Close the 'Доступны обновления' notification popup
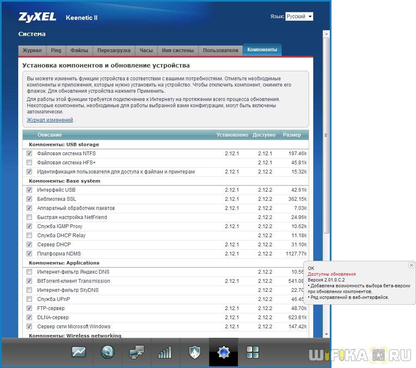This screenshot has width=416, height=368. (x=411, y=265)
